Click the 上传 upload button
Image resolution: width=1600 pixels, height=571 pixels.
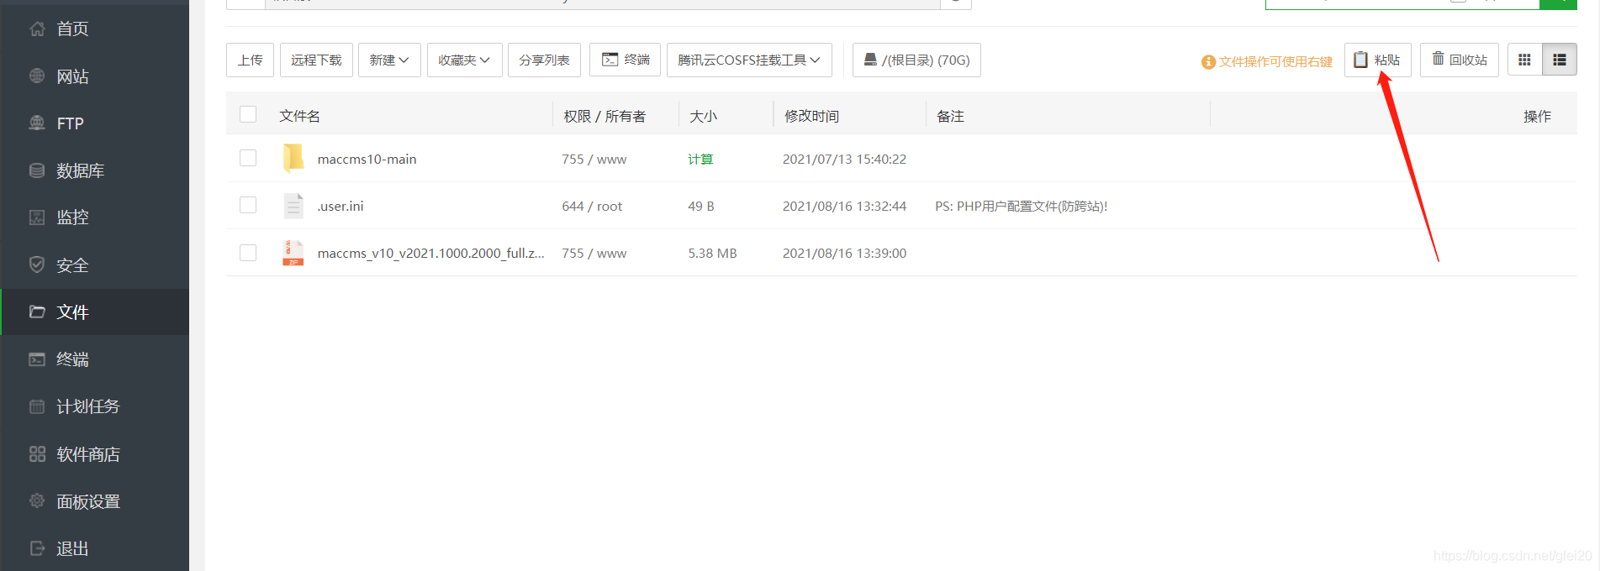pos(250,60)
